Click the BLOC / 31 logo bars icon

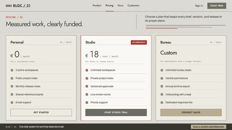(9, 6)
